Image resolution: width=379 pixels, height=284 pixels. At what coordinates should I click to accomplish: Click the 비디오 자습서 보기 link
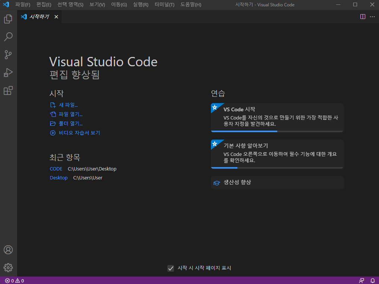(79, 133)
